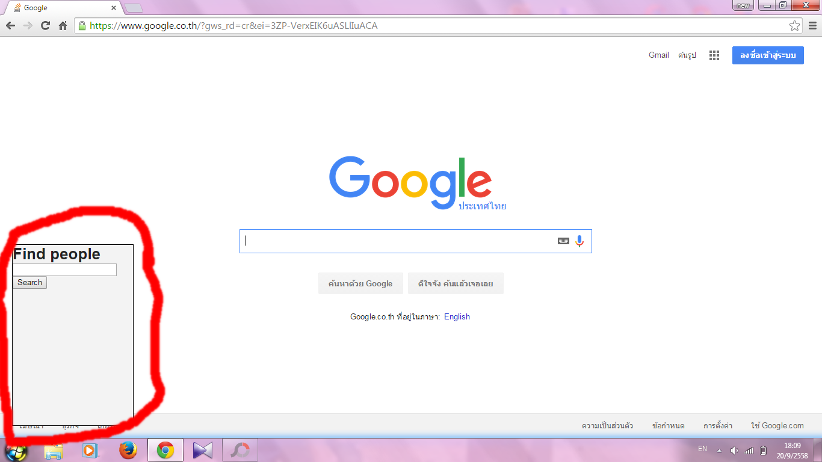Click the Find people heading
Viewport: 822px width, 462px height.
[x=57, y=254]
